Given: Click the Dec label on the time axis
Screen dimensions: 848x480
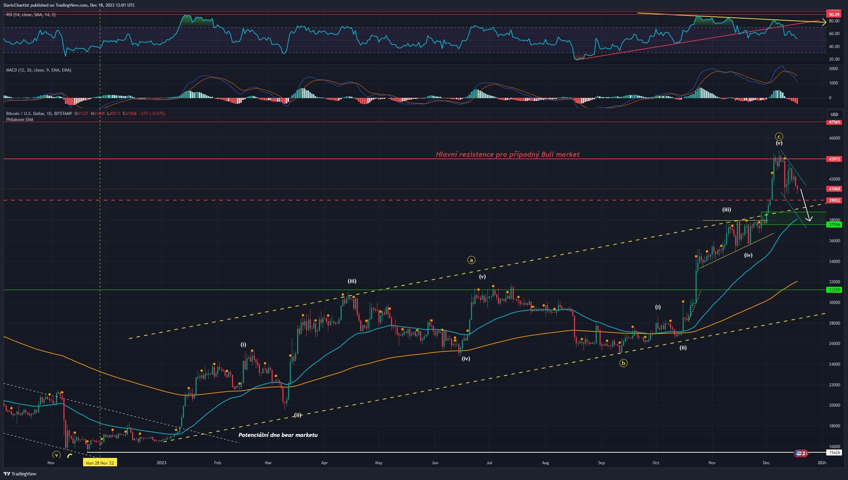Looking at the screenshot, I should [x=766, y=463].
